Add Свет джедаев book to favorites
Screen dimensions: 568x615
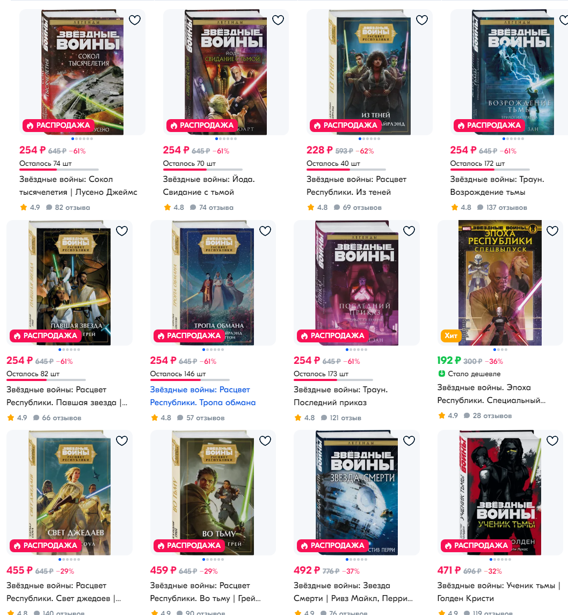pos(122,441)
